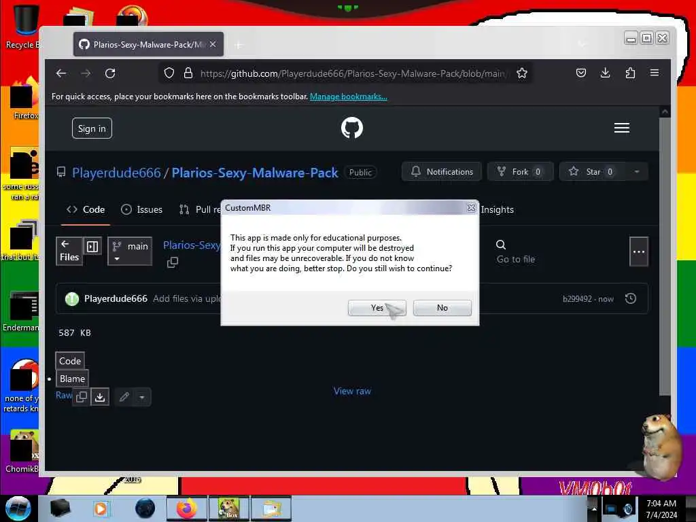
Task: Click the media player taskbar icon
Action: [x=101, y=508]
